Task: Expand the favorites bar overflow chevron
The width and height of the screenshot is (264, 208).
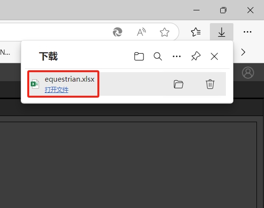Action: [x=243, y=52]
